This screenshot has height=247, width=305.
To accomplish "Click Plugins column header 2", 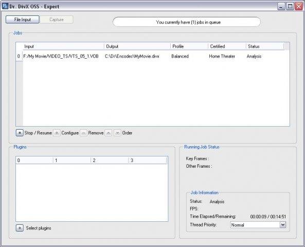I will coord(110,161).
